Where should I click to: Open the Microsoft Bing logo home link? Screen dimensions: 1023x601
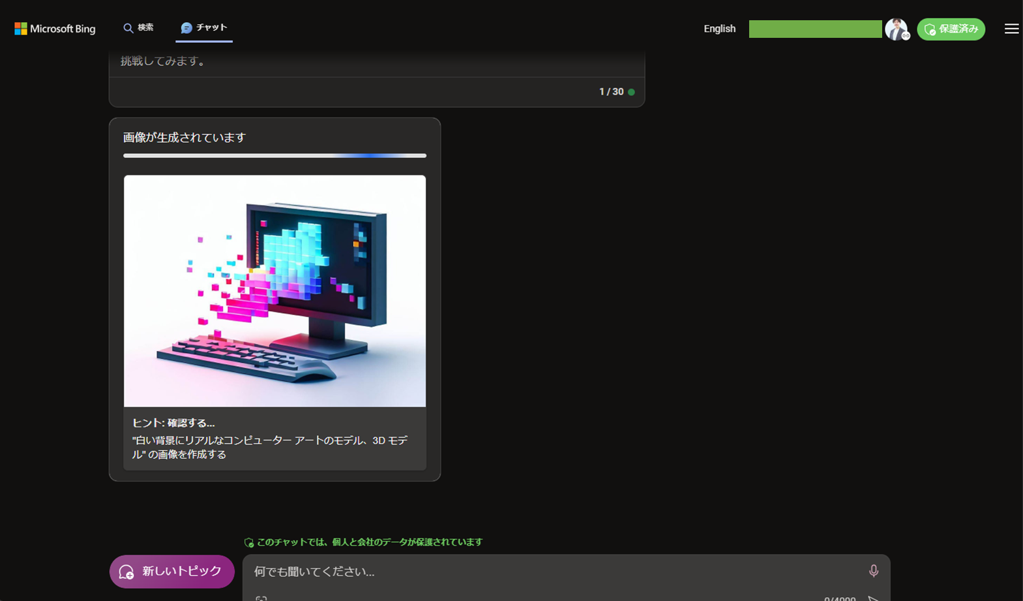55,29
